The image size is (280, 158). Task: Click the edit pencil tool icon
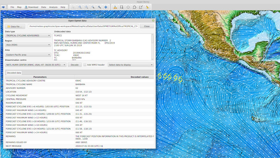[x=141, y=7]
